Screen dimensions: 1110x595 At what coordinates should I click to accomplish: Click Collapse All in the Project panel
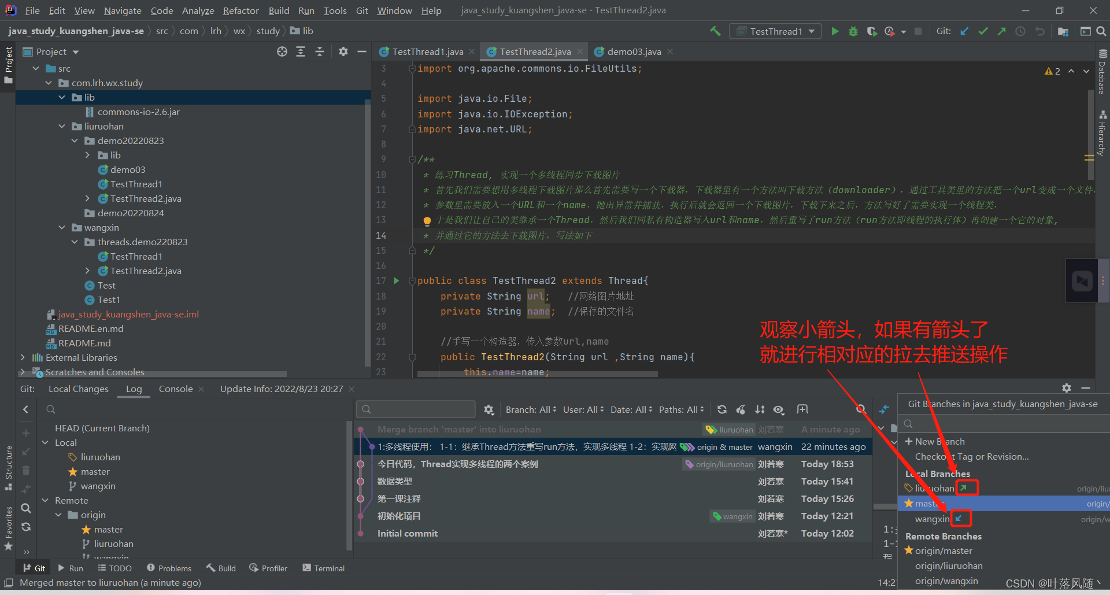click(320, 51)
